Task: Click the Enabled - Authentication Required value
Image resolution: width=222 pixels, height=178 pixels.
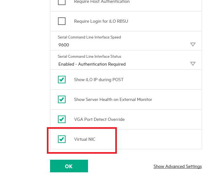Action: [x=92, y=64]
